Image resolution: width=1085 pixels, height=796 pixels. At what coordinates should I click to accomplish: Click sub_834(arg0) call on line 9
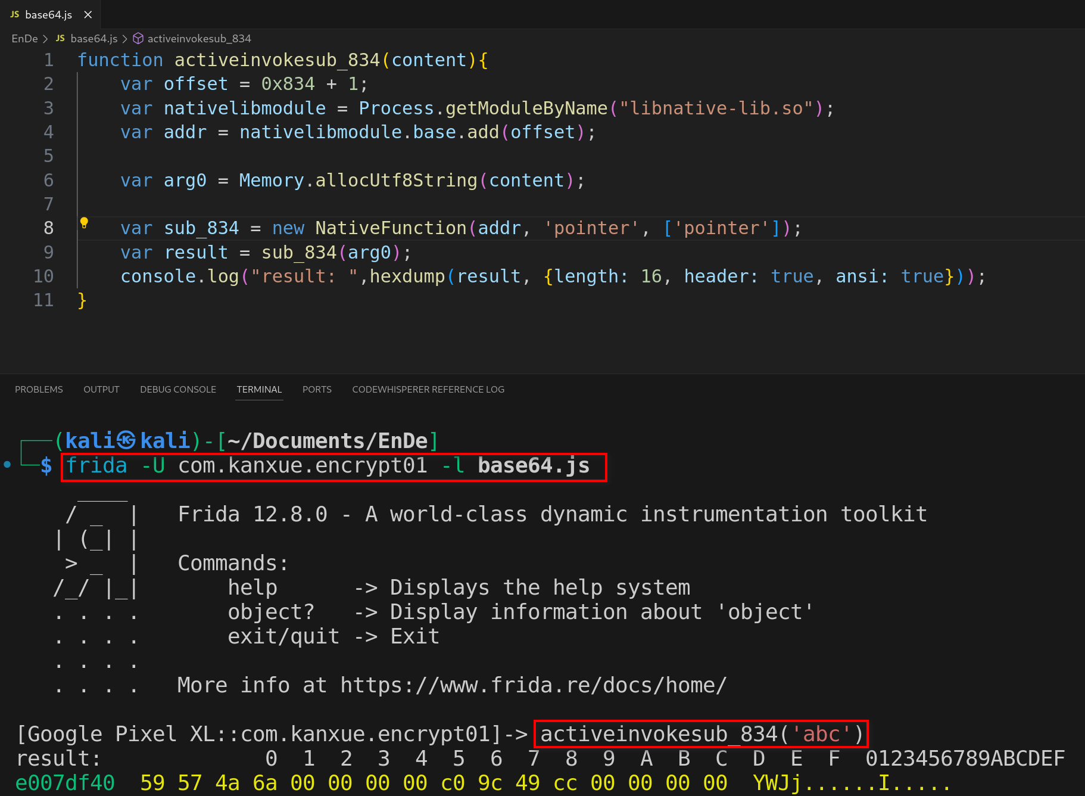coord(331,253)
